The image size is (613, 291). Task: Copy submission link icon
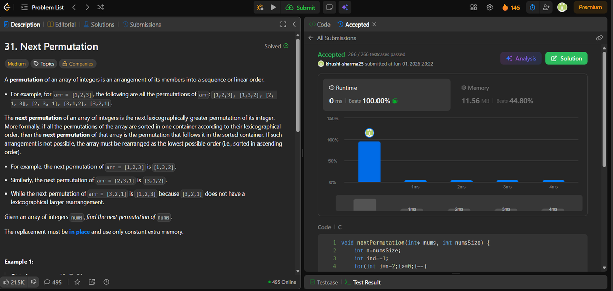coord(599,38)
